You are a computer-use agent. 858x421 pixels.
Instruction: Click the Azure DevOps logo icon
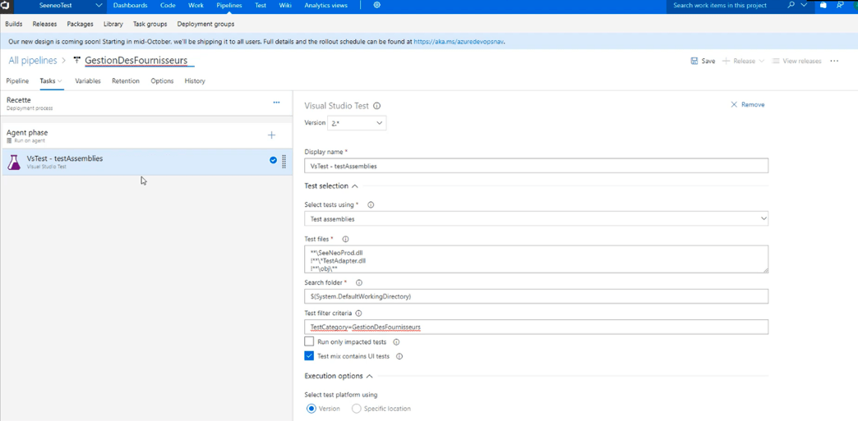click(x=4, y=6)
